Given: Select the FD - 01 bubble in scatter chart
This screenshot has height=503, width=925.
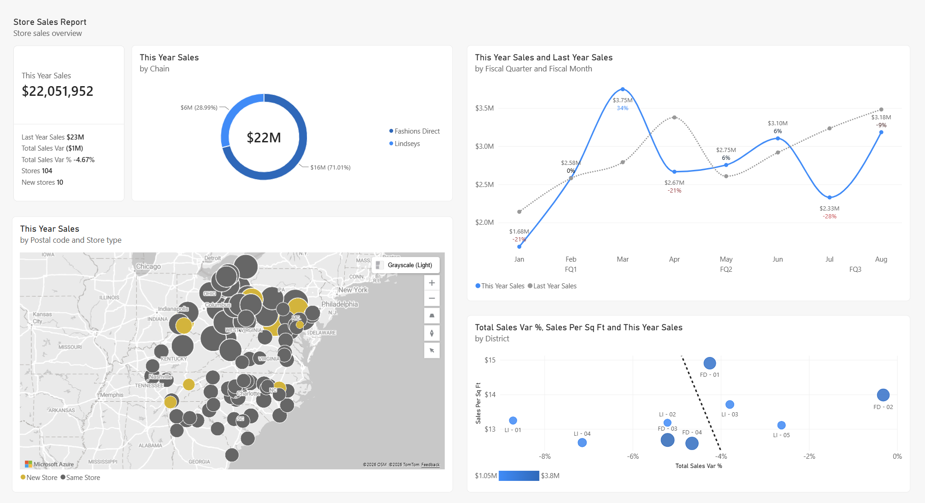Looking at the screenshot, I should (710, 363).
